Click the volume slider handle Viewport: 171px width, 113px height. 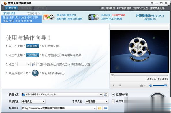point(166,85)
